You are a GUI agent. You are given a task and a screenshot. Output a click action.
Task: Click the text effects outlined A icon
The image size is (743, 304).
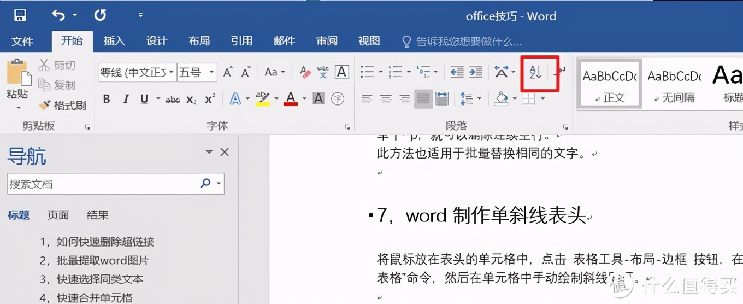coord(235,99)
